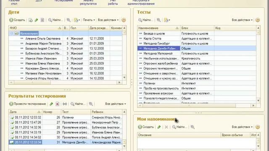
Task: Select the result dated 08.11.2012 14:34:02
Action: point(66,137)
